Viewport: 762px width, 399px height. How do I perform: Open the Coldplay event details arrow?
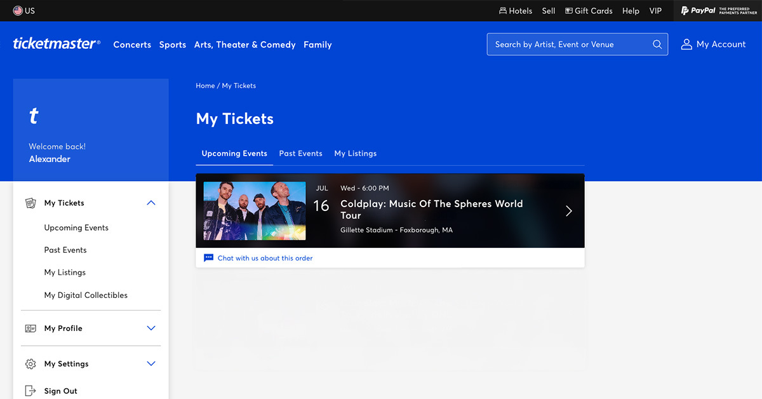568,211
